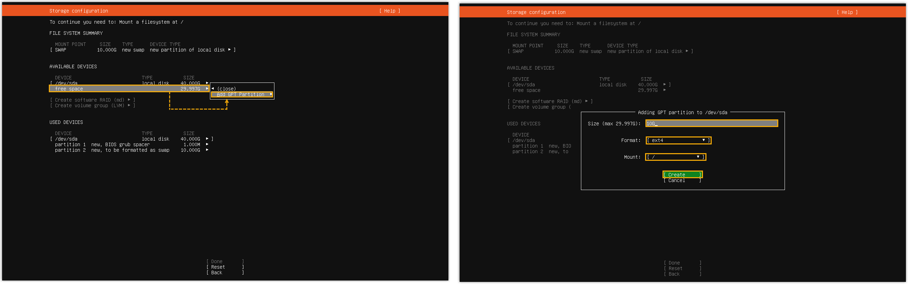Open Help in the screen with the GPT dialog
This screenshot has width=908, height=284.
[847, 12]
